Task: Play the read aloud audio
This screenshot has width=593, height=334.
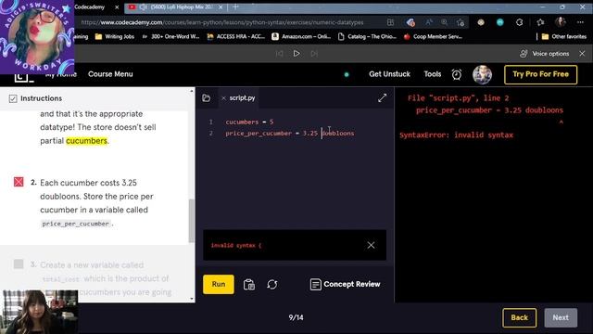Action: pos(296,54)
